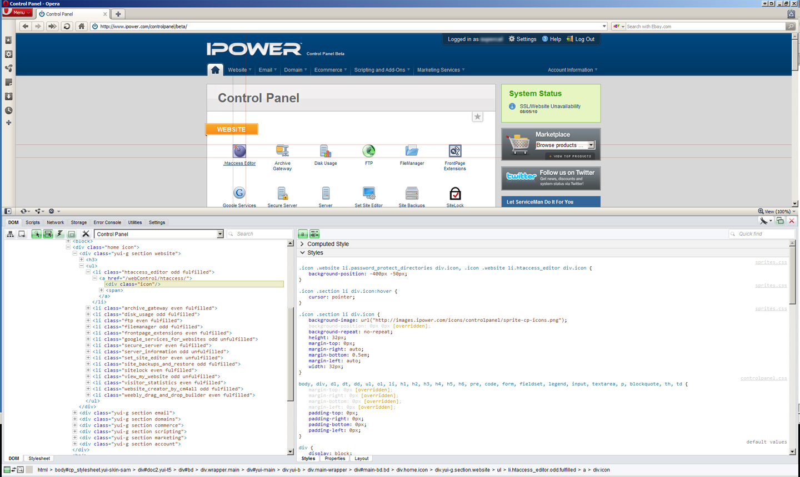800x477 pixels.
Task: Click the DOM search field
Action: (x=260, y=234)
